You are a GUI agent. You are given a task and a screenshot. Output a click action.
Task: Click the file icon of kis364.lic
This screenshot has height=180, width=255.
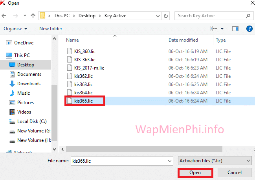pyautogui.click(x=70, y=92)
